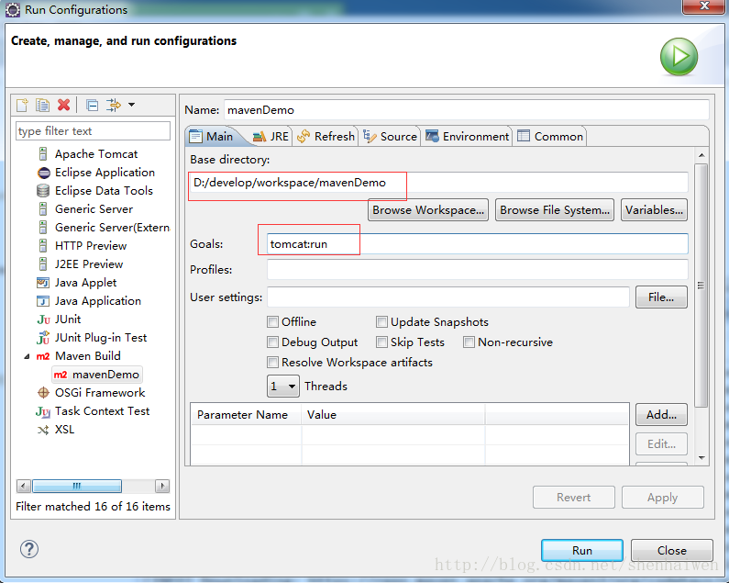The width and height of the screenshot is (729, 583).
Task: Click the Goals input field
Action: point(478,244)
